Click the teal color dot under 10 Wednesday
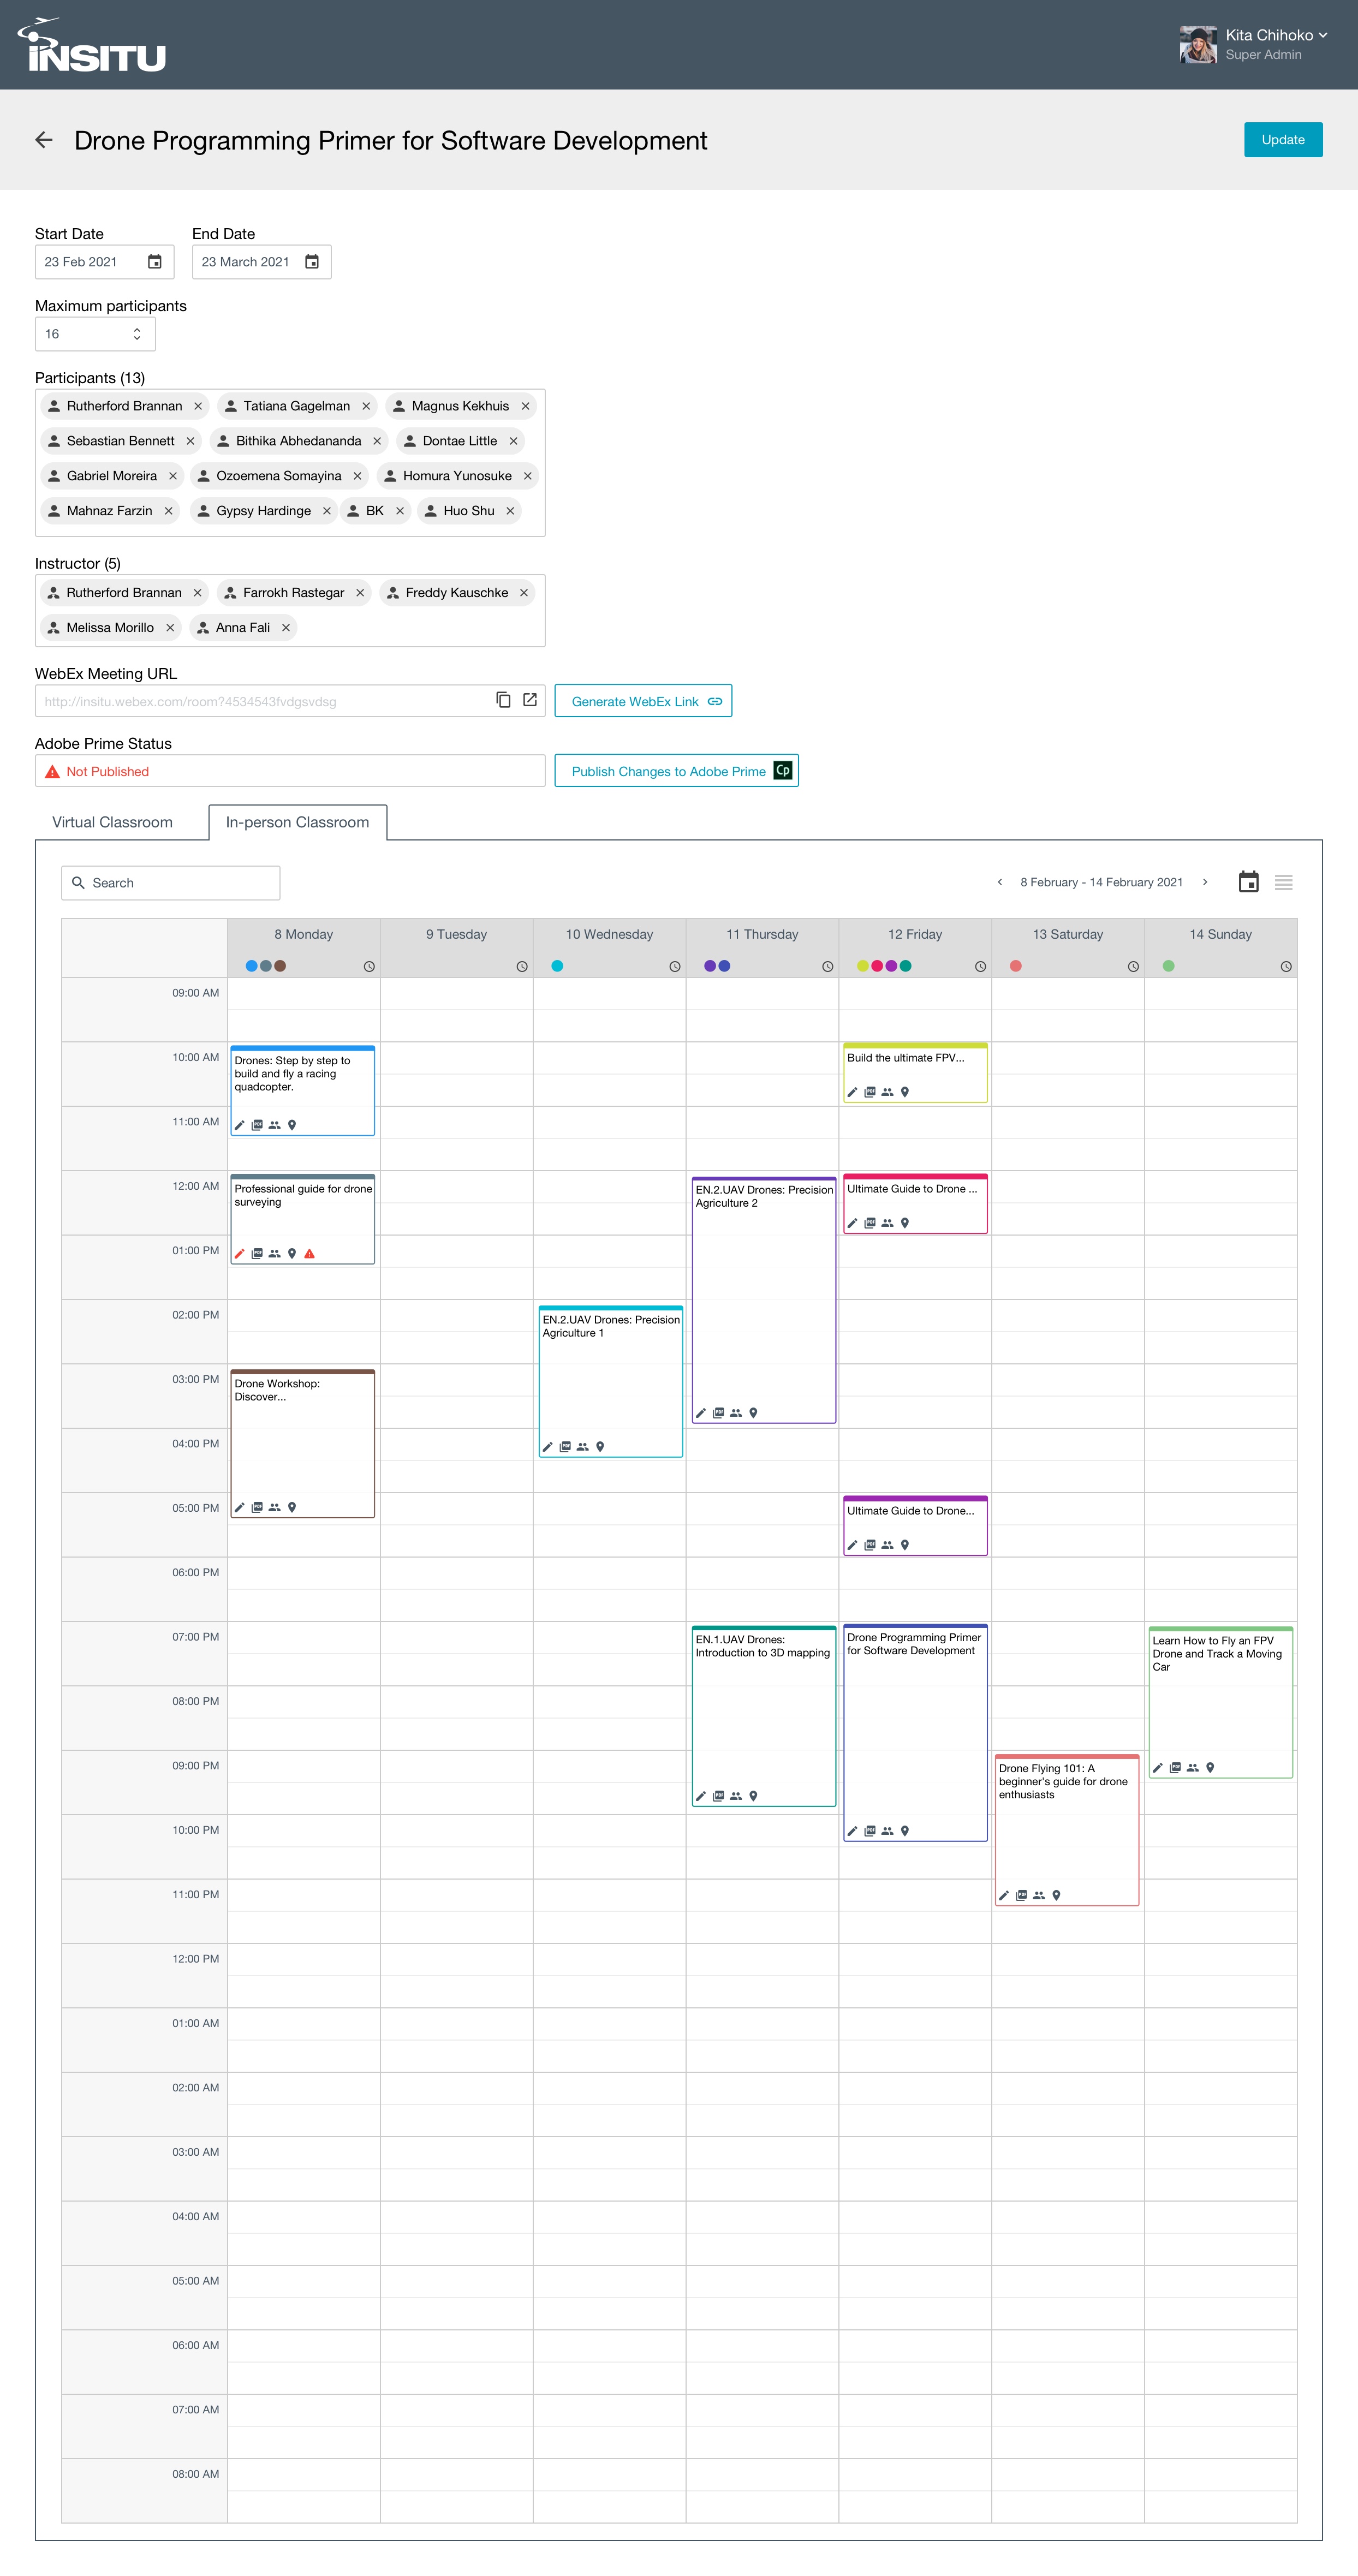 click(x=557, y=966)
